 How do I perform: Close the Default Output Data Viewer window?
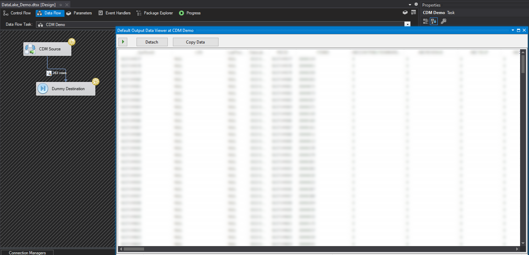(524, 30)
